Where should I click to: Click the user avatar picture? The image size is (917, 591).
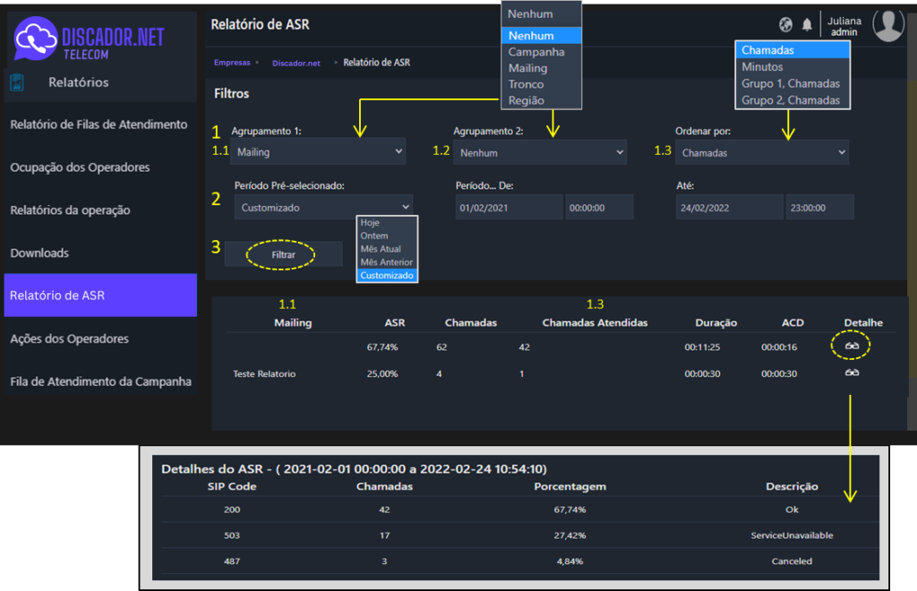(888, 24)
